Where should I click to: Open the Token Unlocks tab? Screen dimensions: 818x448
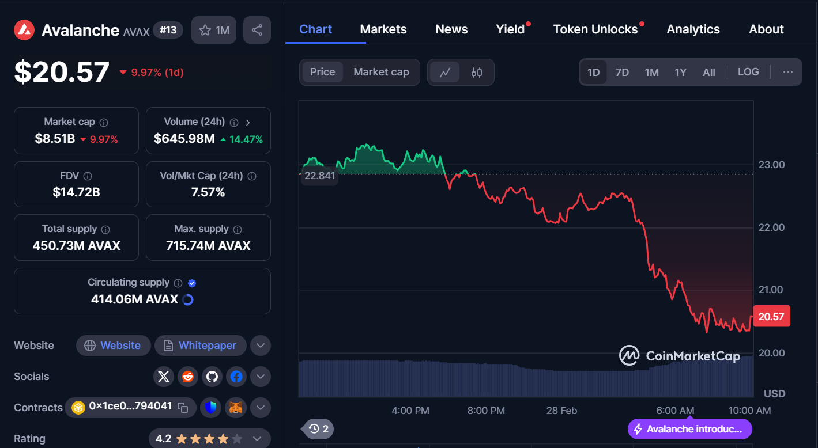595,29
